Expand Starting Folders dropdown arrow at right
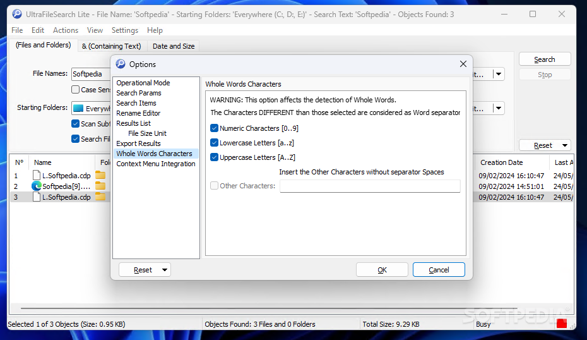 click(x=499, y=108)
